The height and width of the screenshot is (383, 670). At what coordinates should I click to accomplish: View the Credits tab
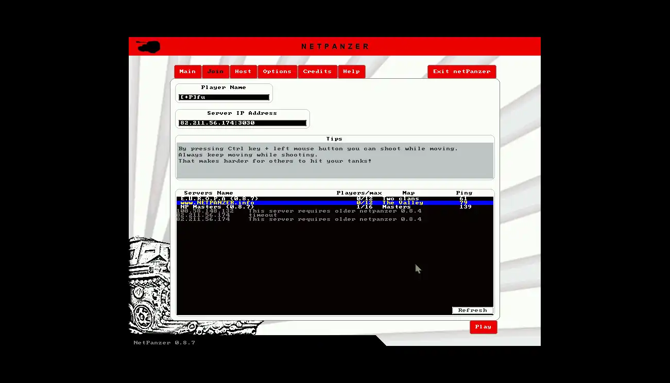(317, 72)
